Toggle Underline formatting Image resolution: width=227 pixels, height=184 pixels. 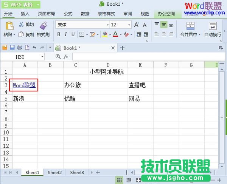(x=73, y=34)
